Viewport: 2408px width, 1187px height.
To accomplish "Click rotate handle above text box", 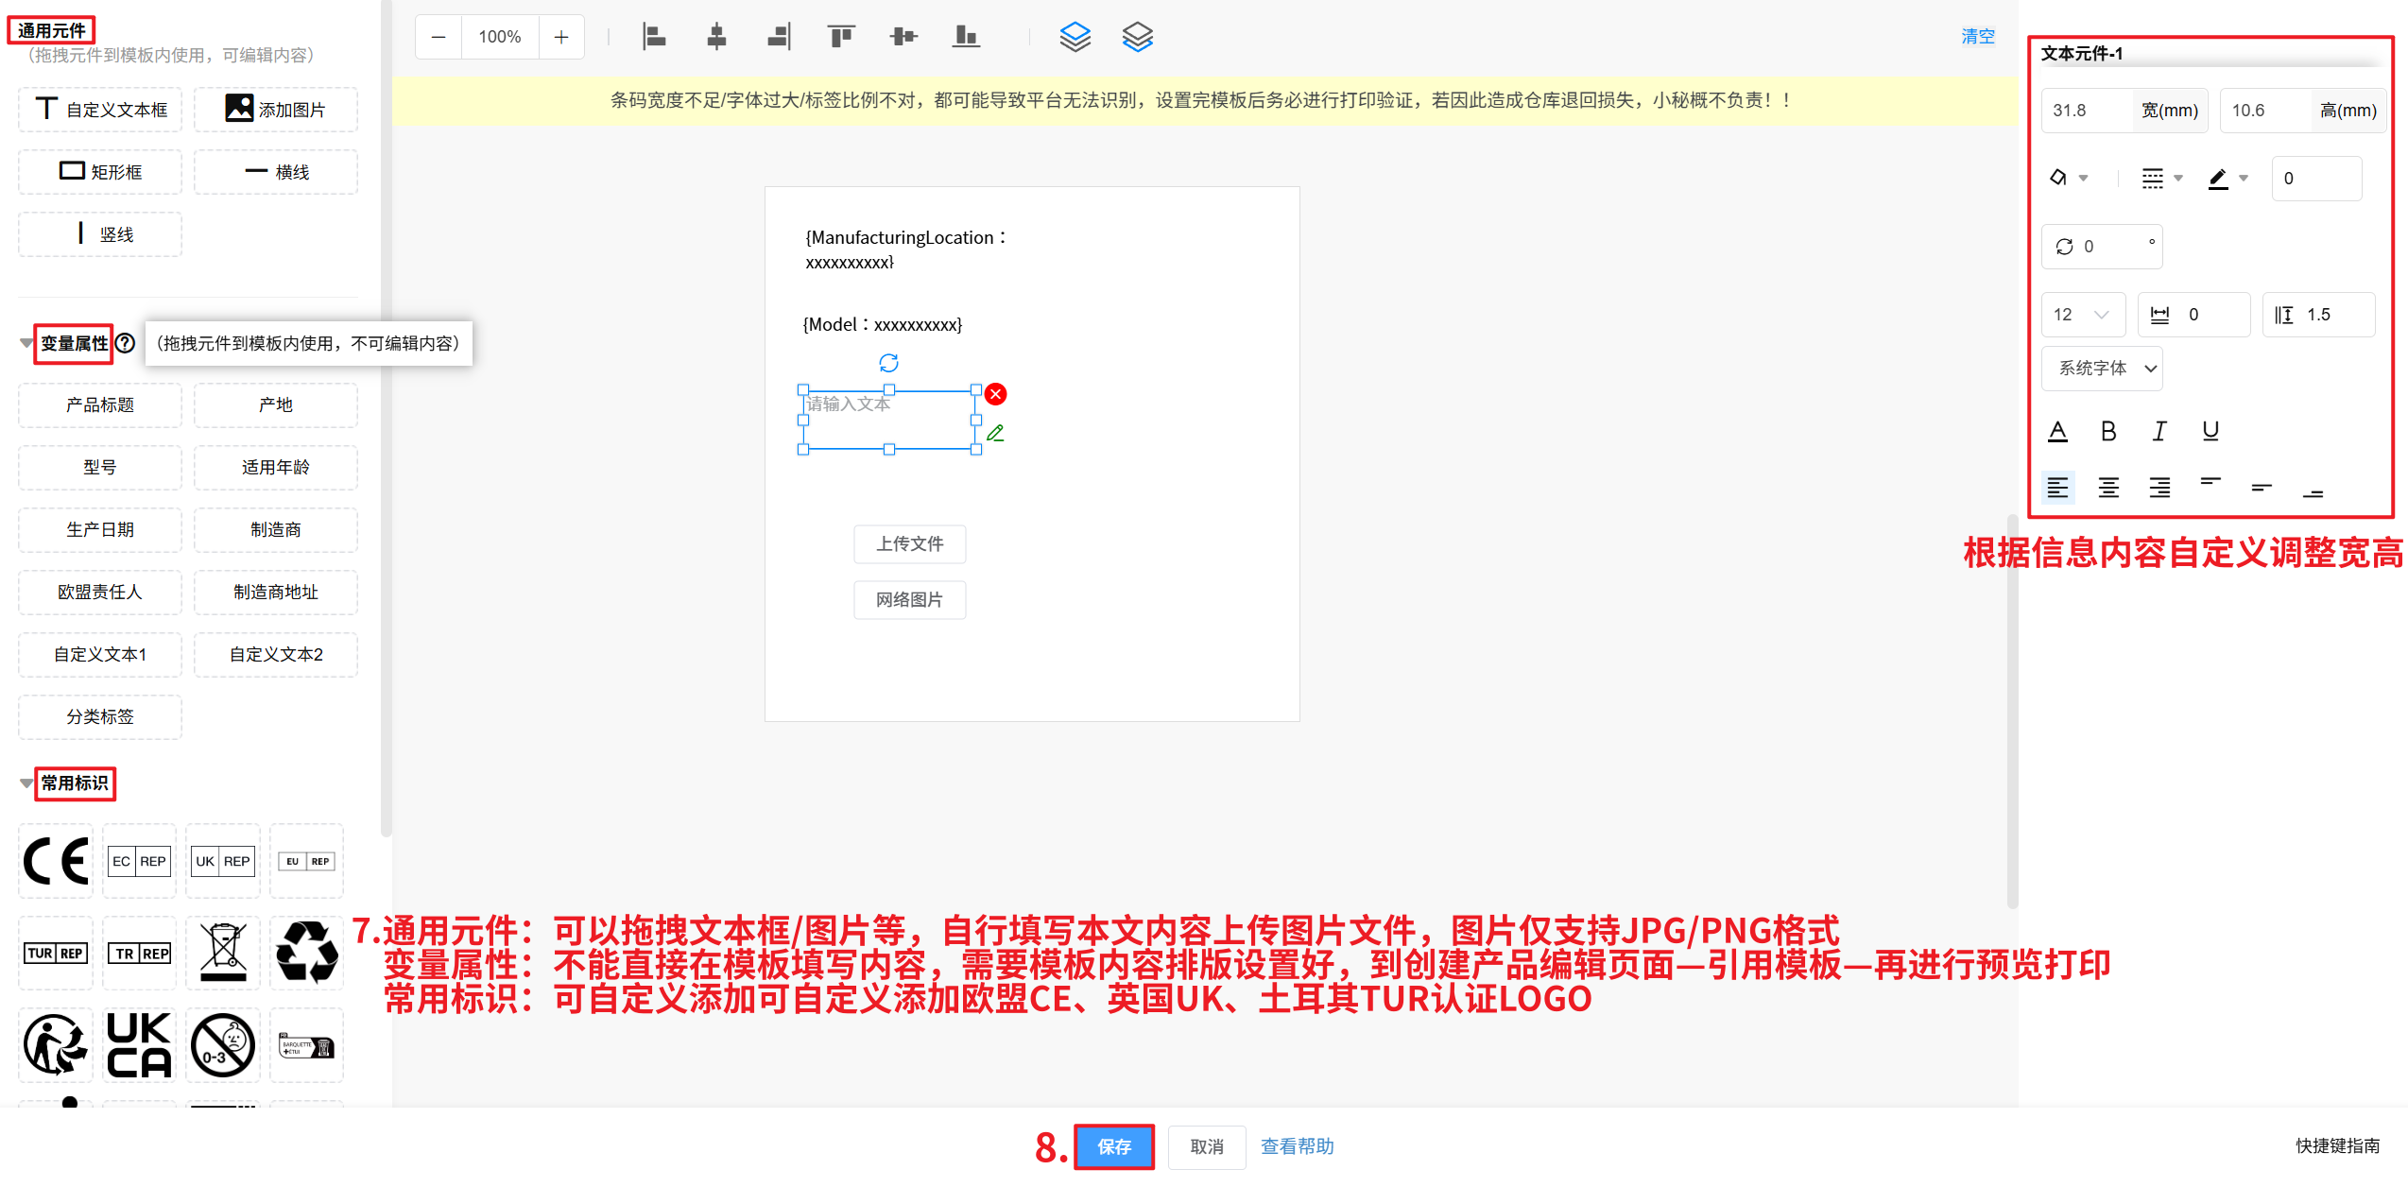I will pyautogui.click(x=888, y=363).
